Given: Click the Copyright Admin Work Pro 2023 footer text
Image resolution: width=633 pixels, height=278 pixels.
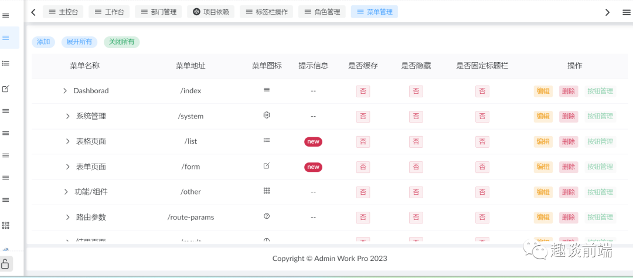Looking at the screenshot, I should (x=330, y=259).
